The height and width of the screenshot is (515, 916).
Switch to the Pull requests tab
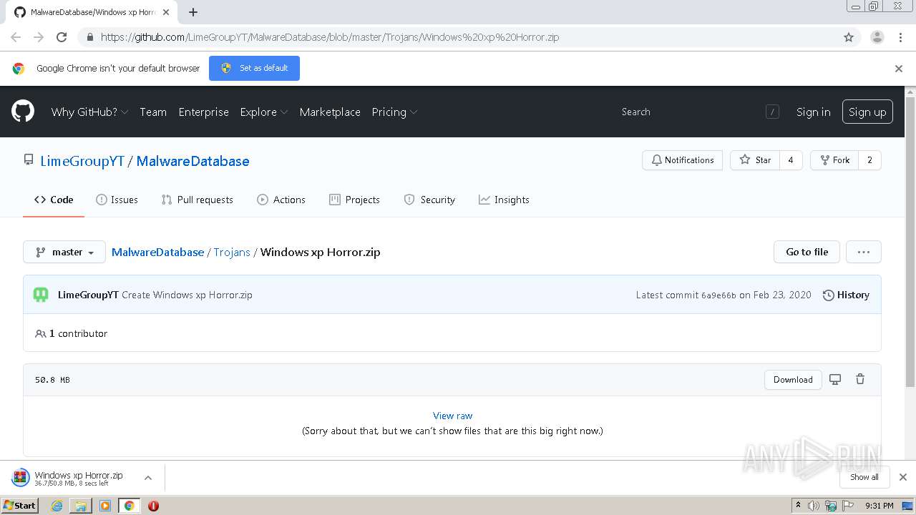click(198, 200)
